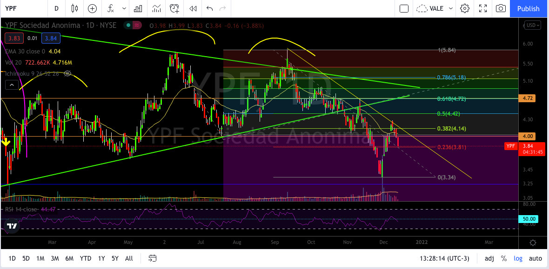Screen dimensions: 549x269
Task: Open the VALE cloud layout name
Action: (x=430, y=8)
